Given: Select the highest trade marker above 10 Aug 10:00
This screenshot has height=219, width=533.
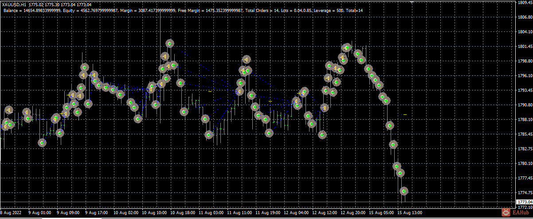Looking at the screenshot, I should tap(169, 43).
